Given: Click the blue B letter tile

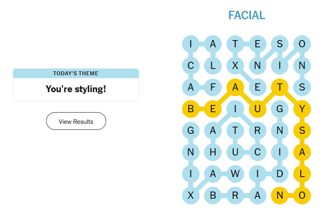Looking at the screenshot, I should (x=213, y=196).
